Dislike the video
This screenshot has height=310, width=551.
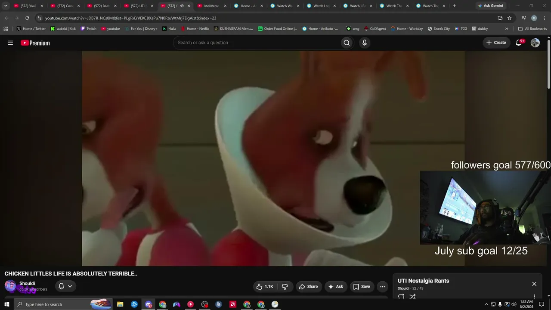click(x=285, y=287)
